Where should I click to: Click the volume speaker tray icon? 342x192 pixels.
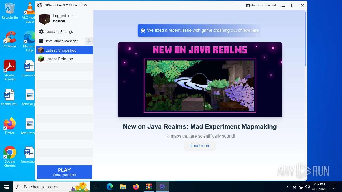[307, 187]
